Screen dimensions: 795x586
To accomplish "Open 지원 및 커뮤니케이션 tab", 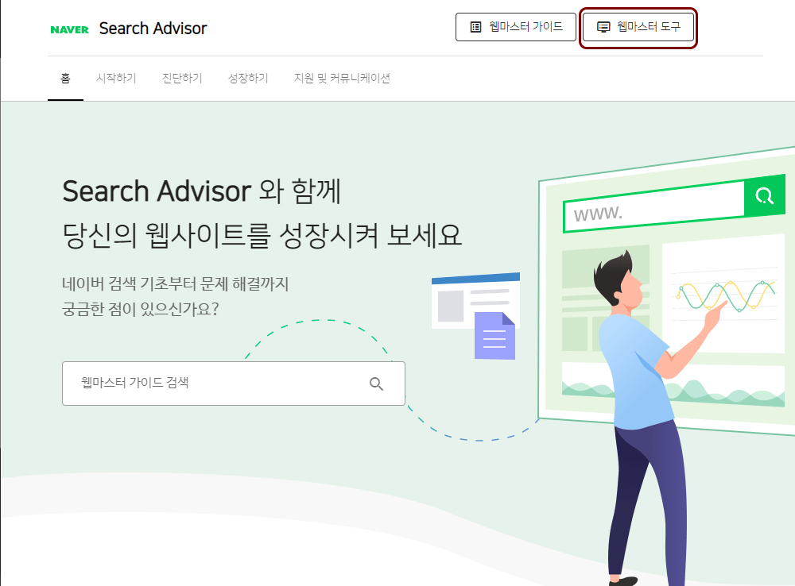I will [x=342, y=78].
